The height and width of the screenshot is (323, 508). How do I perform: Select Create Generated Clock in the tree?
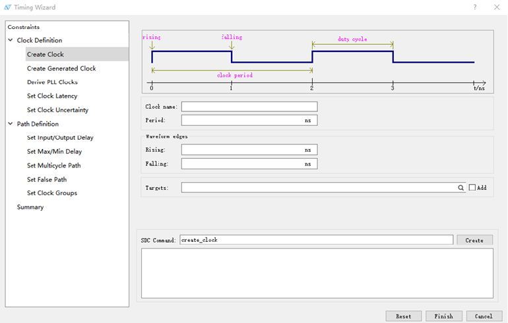61,69
